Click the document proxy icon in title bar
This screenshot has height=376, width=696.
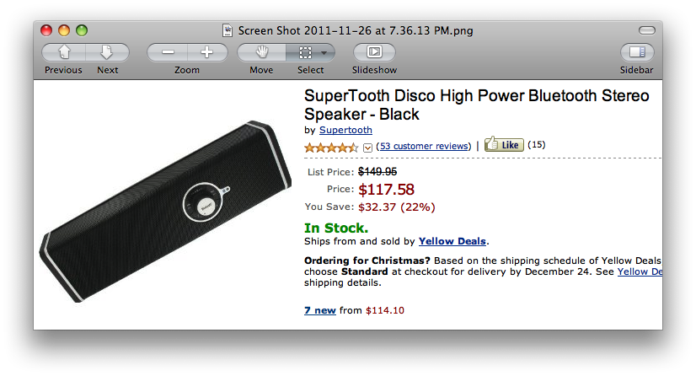coord(228,30)
